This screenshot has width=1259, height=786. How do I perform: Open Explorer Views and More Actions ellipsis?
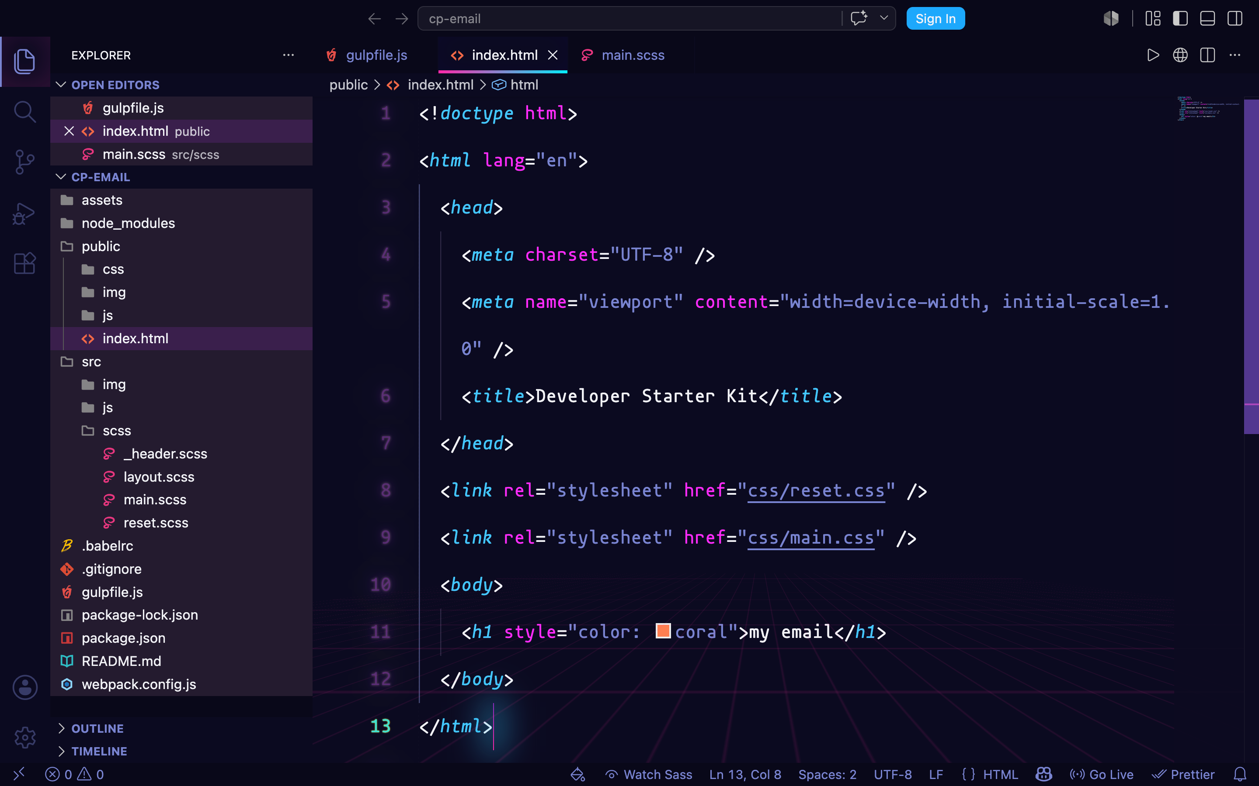[288, 55]
